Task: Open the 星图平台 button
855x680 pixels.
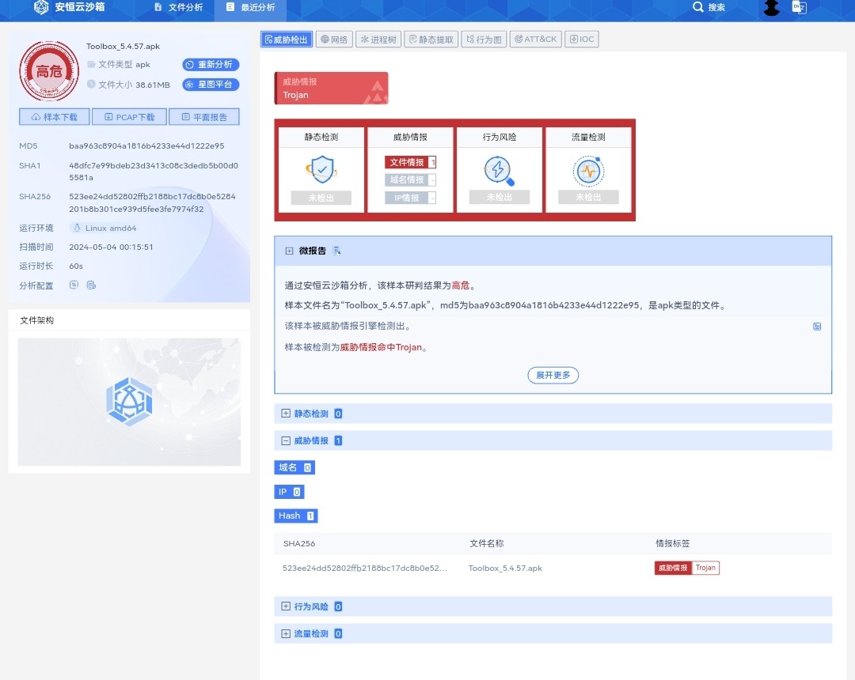Action: pyautogui.click(x=211, y=85)
